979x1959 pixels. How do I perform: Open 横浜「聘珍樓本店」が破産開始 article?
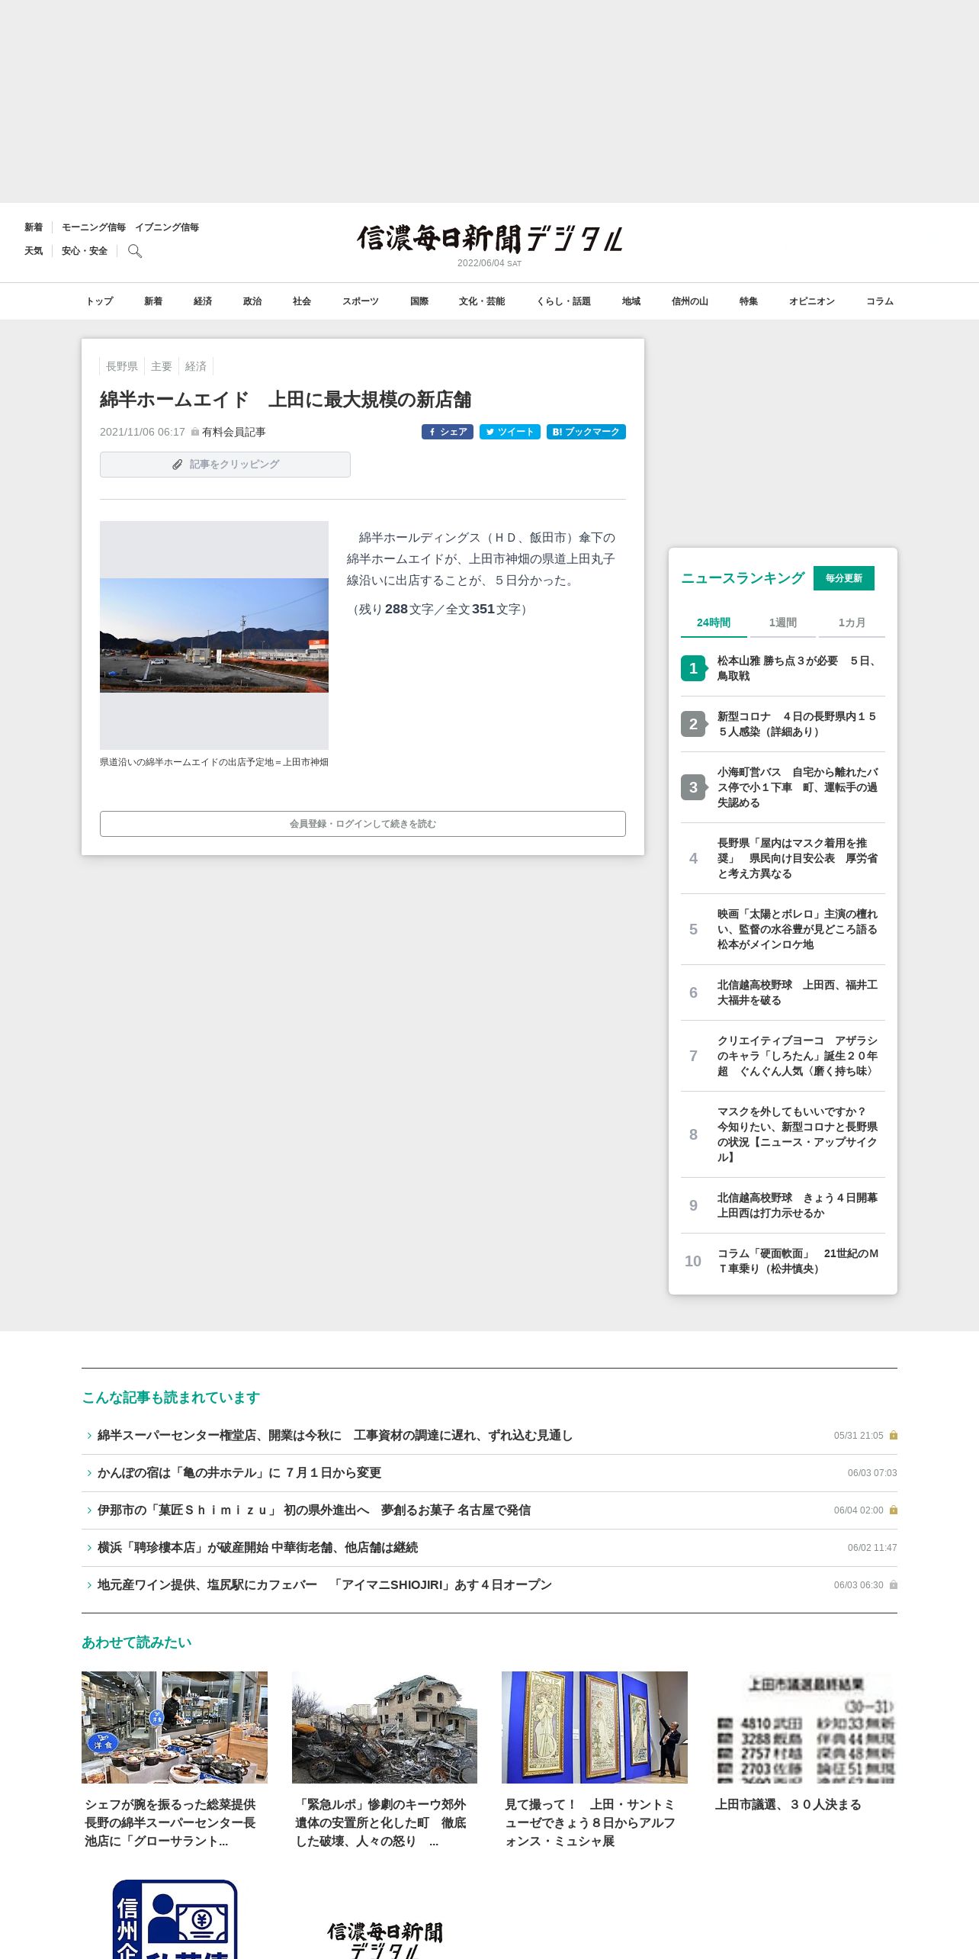pyautogui.click(x=258, y=1548)
